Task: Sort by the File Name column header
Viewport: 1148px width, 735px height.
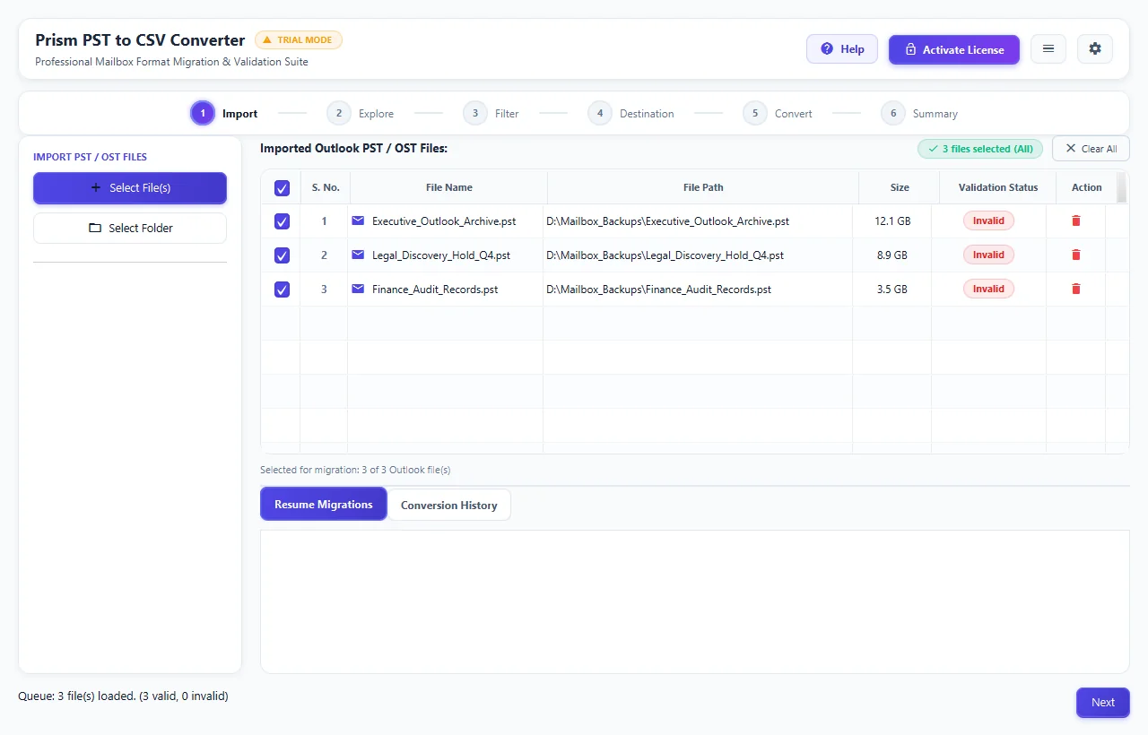Action: coord(448,187)
